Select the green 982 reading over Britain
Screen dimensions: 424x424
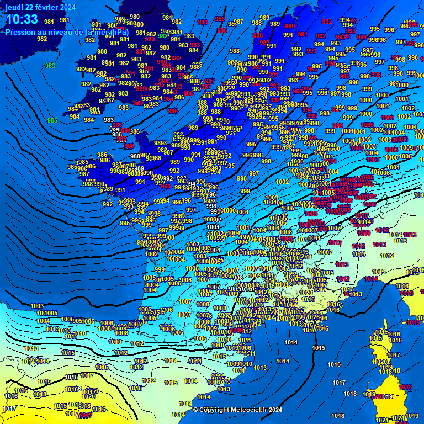click(x=163, y=36)
